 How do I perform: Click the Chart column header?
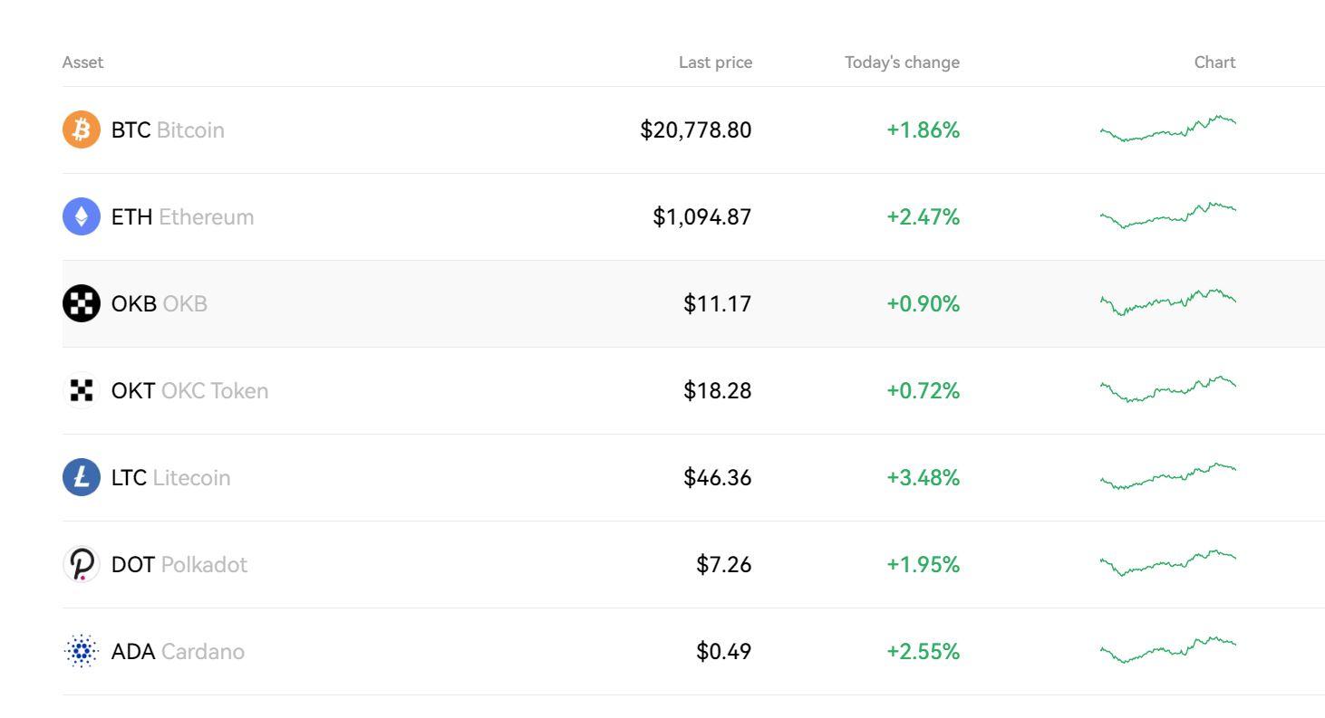[x=1214, y=62]
